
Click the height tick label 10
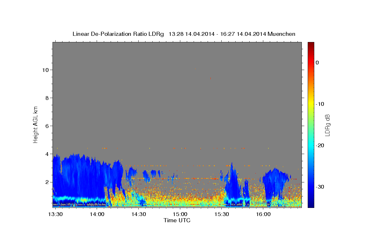pyautogui.click(x=45, y=70)
